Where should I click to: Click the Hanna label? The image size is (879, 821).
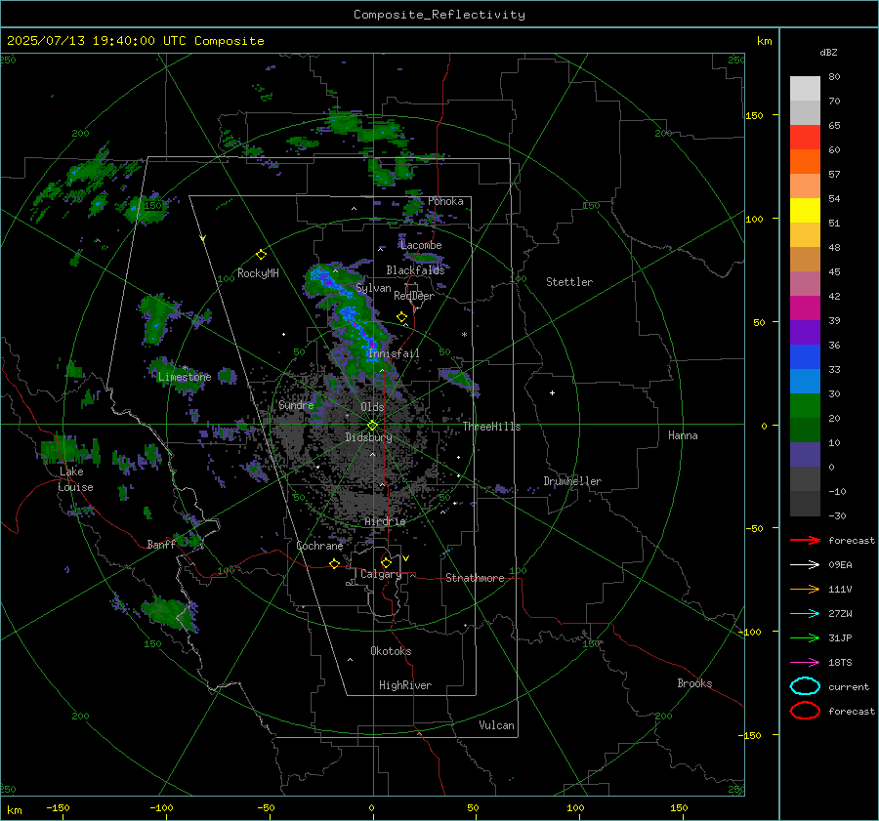pyautogui.click(x=683, y=435)
